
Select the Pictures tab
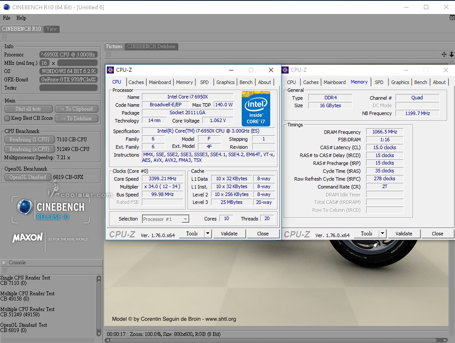(114, 46)
